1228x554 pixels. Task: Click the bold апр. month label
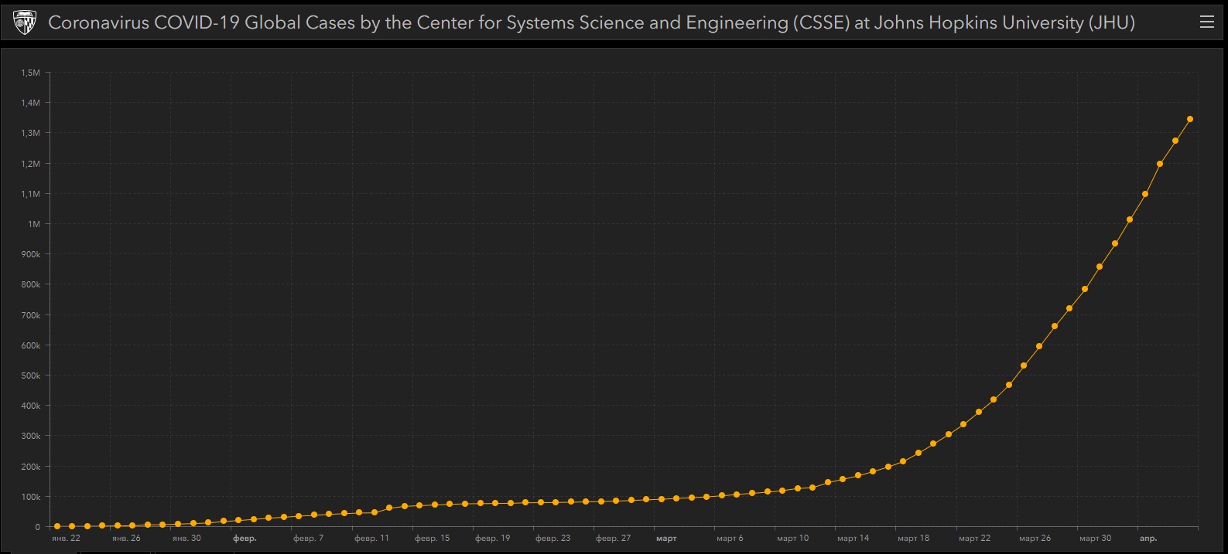click(x=1148, y=538)
